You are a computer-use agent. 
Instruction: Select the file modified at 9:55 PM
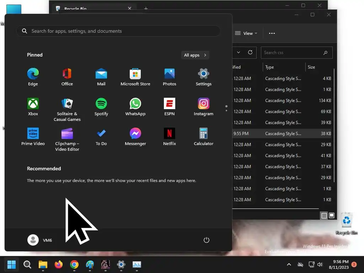pos(282,134)
